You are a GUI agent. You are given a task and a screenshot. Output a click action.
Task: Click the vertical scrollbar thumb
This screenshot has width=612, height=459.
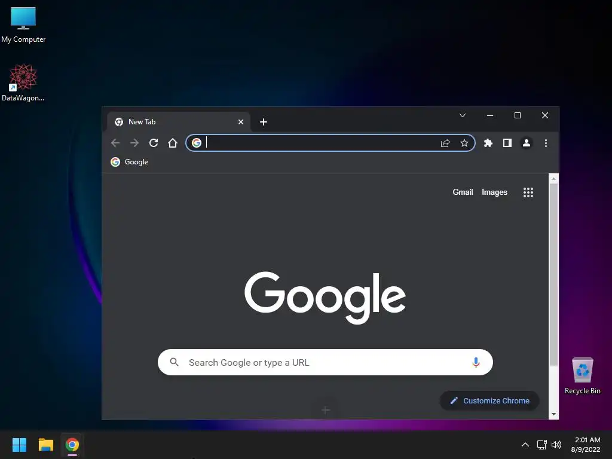tap(553, 274)
